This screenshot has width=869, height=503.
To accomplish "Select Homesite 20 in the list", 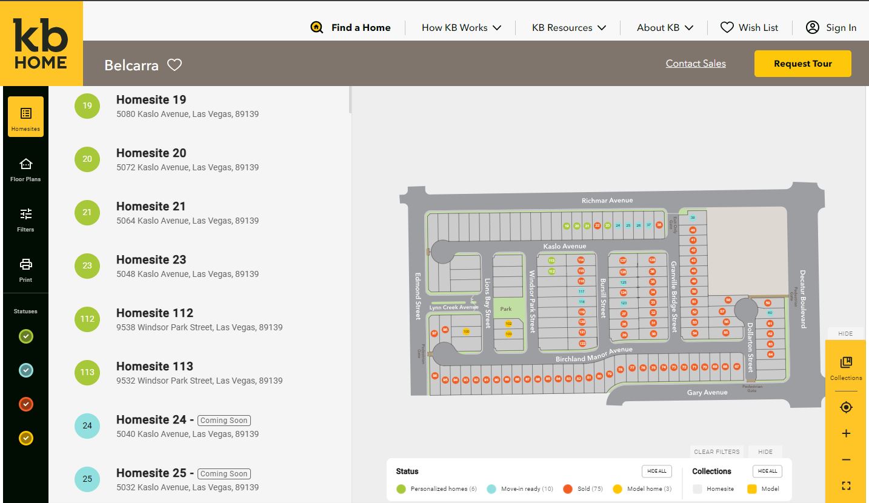I will coord(200,159).
